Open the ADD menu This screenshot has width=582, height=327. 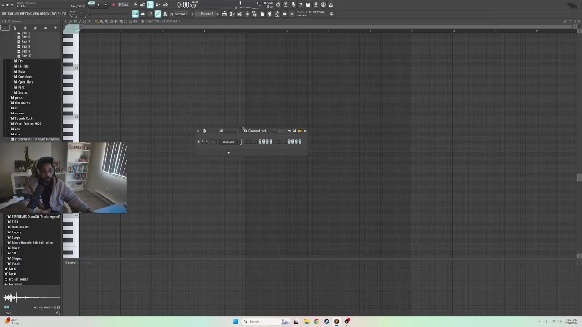point(16,14)
